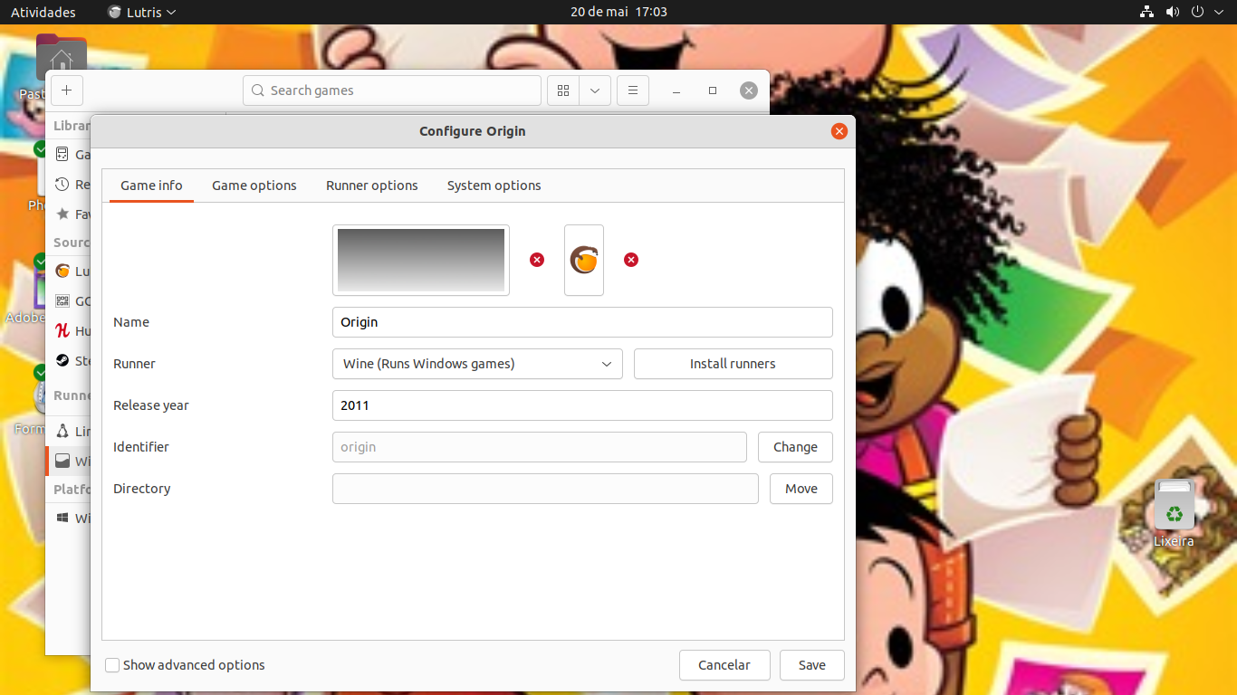This screenshot has height=695, width=1237.
Task: Click the volume icon in the top bar
Action: [1172, 12]
